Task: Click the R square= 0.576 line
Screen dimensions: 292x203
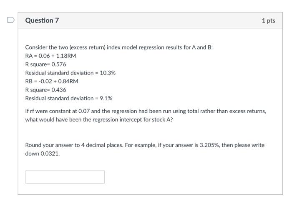Action: (45, 64)
